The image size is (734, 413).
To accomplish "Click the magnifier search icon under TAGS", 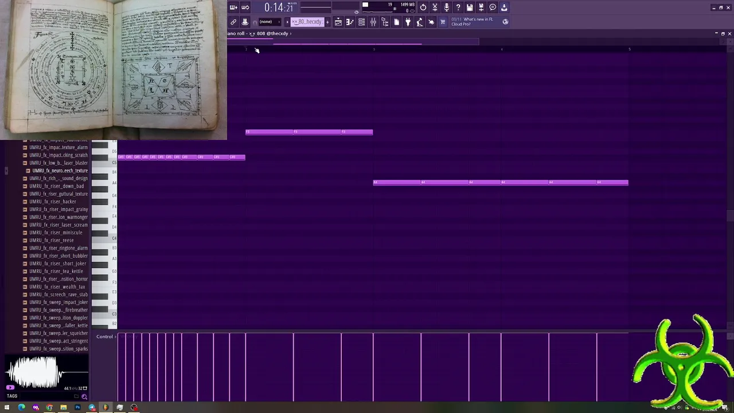I will [84, 396].
